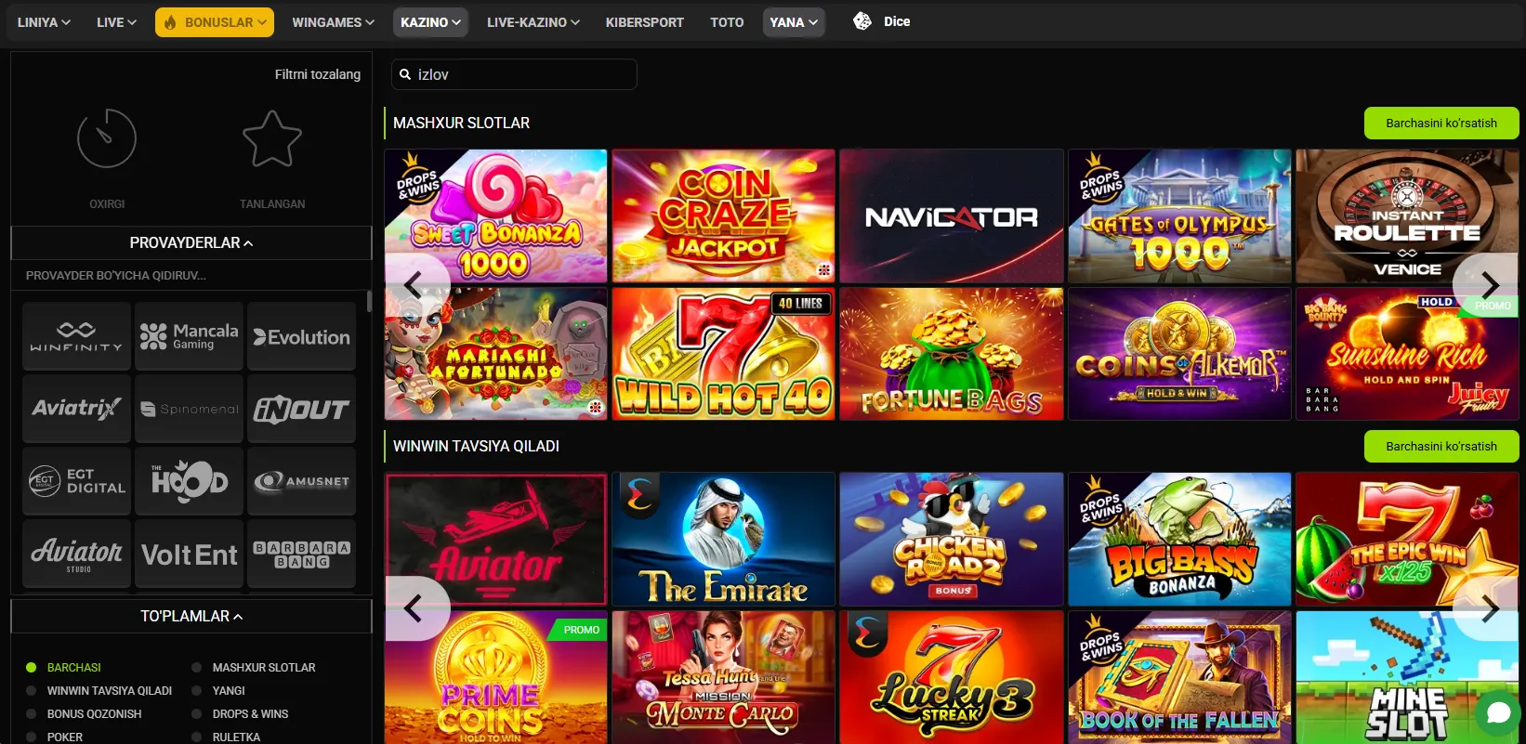1526x744 pixels.
Task: Click the izlov game search field
Action: pyautogui.click(x=514, y=74)
